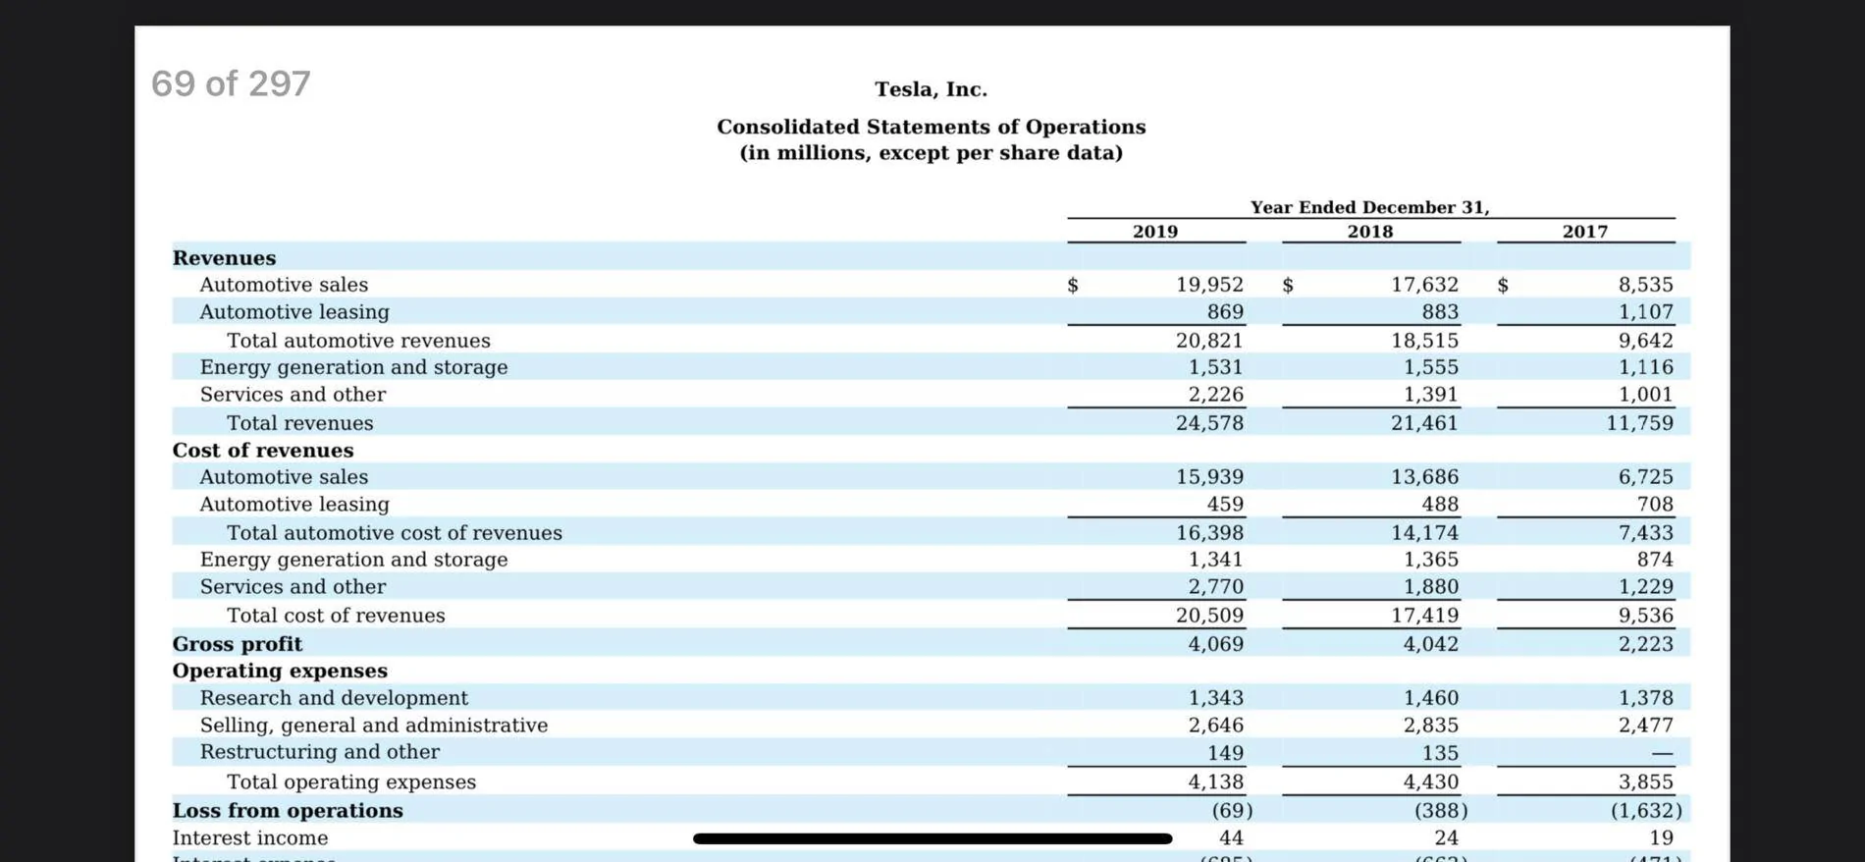
Task: Click the 1,460 research and development value
Action: pos(1430,698)
